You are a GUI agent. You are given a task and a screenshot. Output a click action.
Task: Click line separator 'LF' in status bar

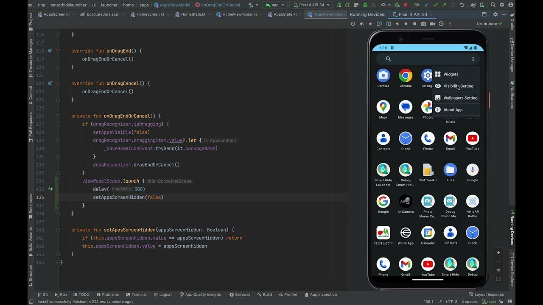tap(440, 302)
